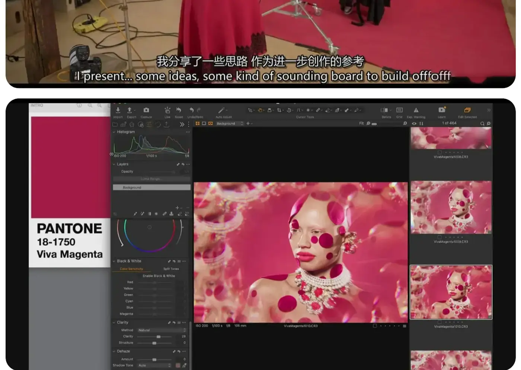Click Fit zoom label
Screen dimensions: 521x370
click(361, 123)
